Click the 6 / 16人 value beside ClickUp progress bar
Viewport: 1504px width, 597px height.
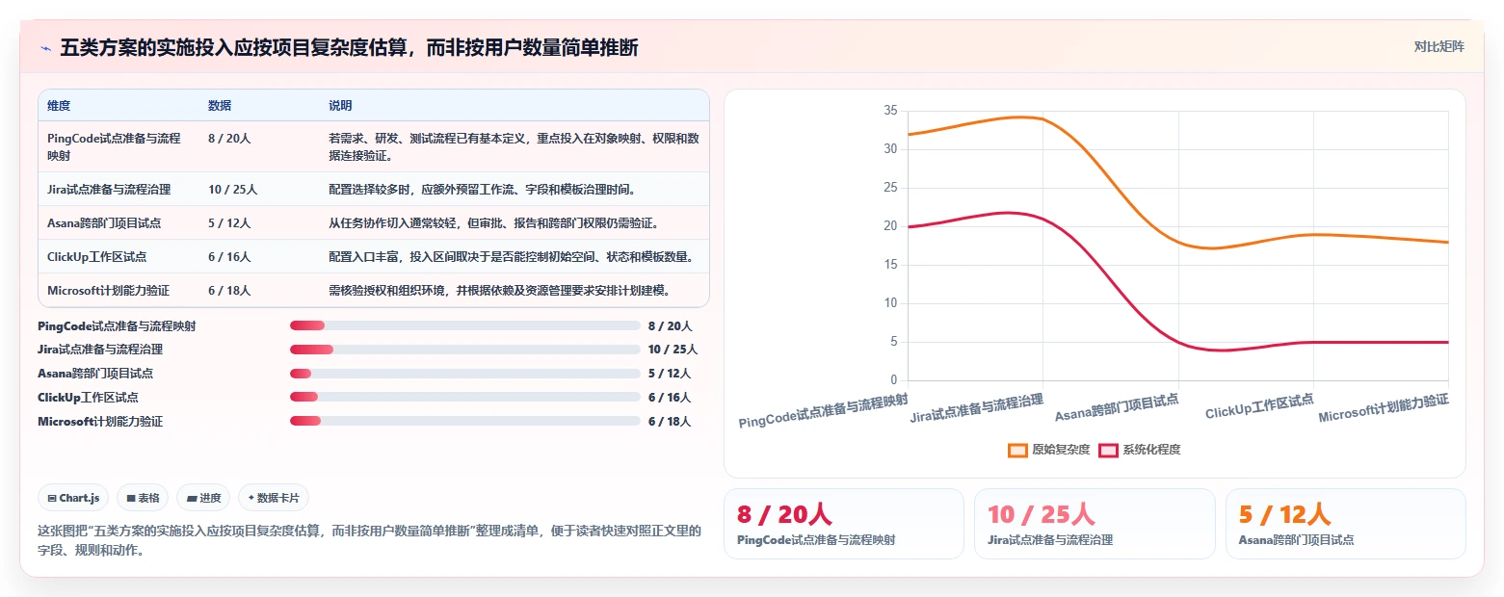tap(670, 397)
